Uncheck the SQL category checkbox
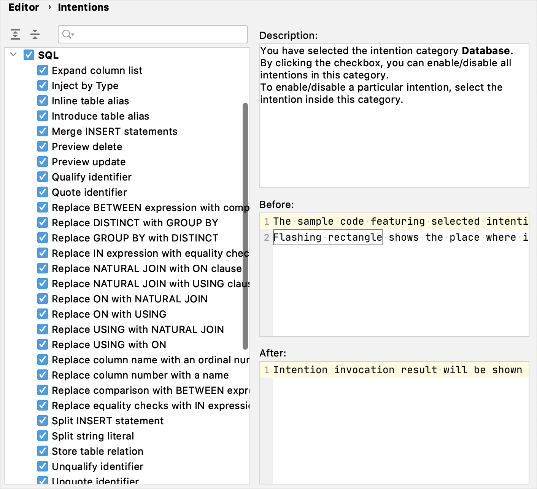Image resolution: width=537 pixels, height=489 pixels. 29,55
